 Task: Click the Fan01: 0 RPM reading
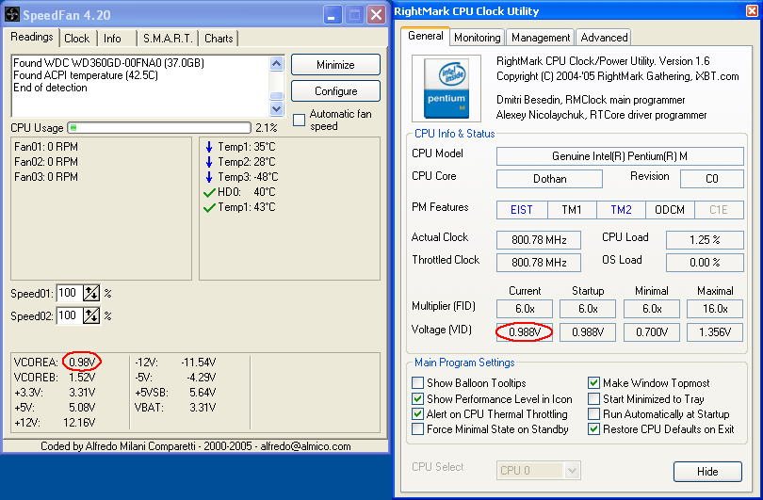click(46, 147)
